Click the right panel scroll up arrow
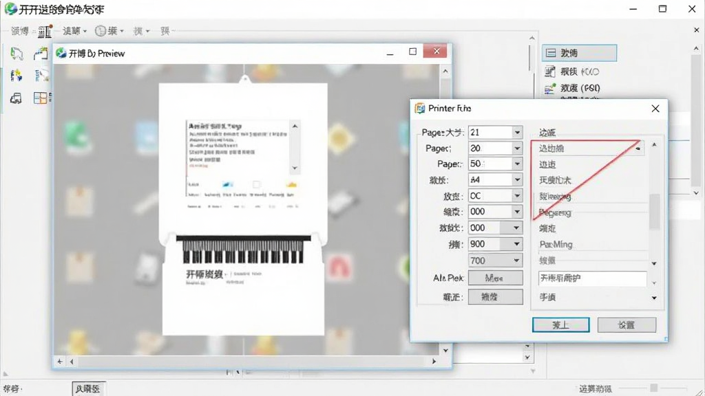Viewport: 705px width, 396px height. (697, 48)
